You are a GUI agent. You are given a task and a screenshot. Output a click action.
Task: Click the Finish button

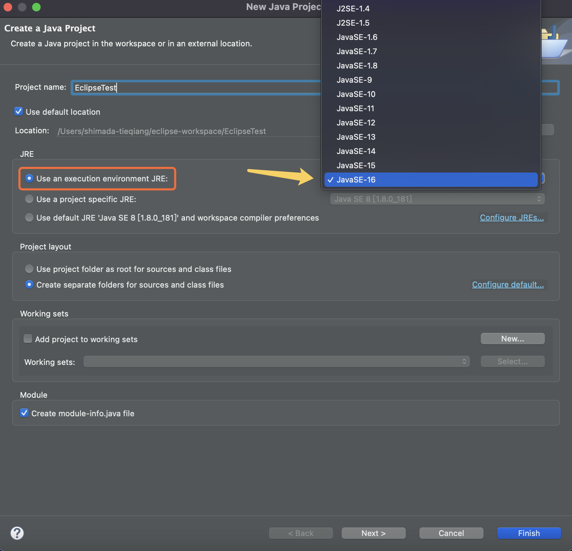(x=528, y=533)
